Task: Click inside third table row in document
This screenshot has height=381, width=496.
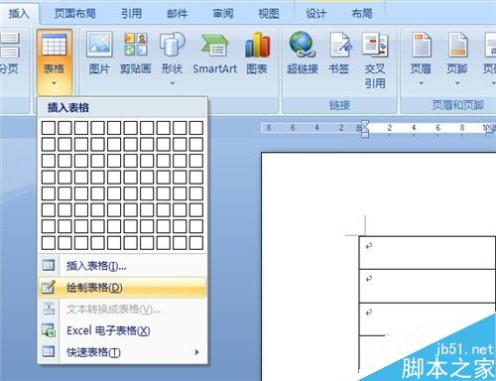Action: (428, 318)
